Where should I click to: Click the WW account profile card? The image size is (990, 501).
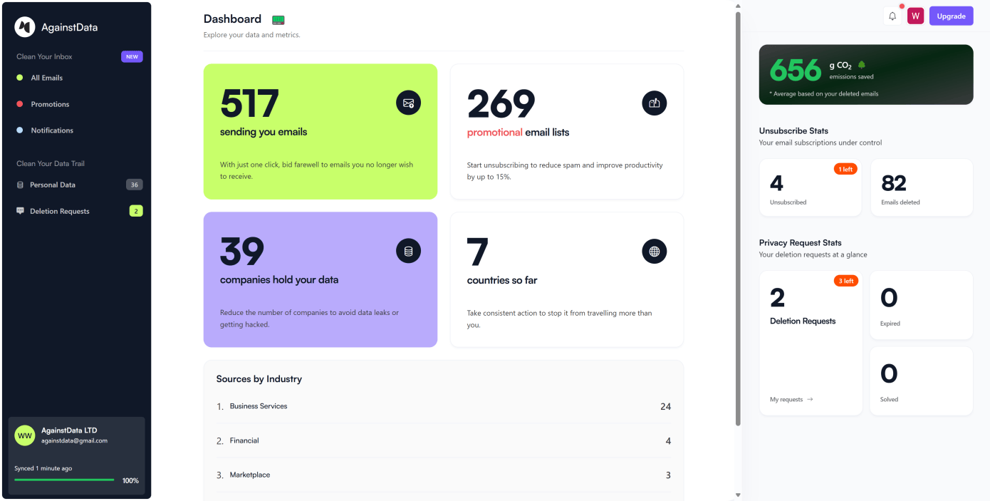(x=76, y=435)
